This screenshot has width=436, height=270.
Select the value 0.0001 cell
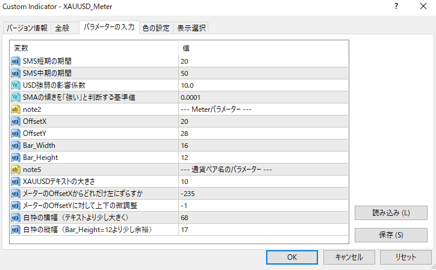[263, 97]
